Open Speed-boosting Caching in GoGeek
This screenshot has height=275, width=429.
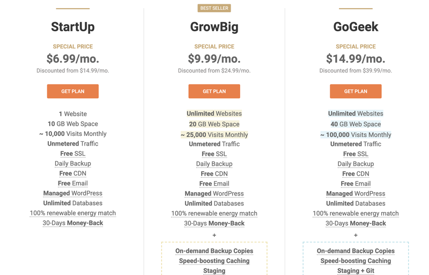(x=356, y=260)
